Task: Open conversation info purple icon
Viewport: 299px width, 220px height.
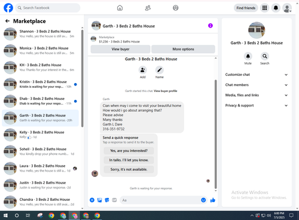Action: pos(210,26)
